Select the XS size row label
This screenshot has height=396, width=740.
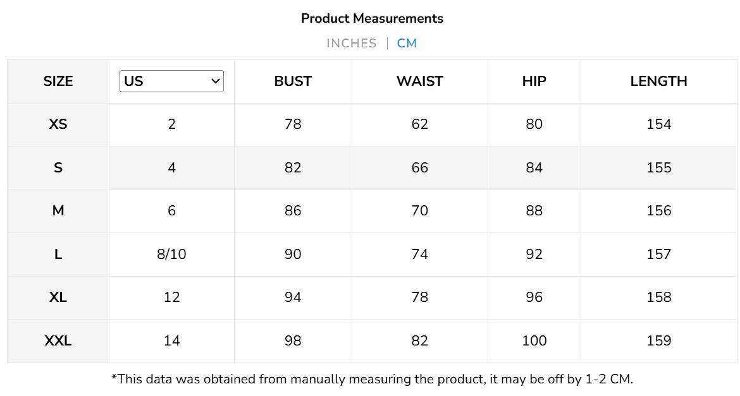coord(58,124)
